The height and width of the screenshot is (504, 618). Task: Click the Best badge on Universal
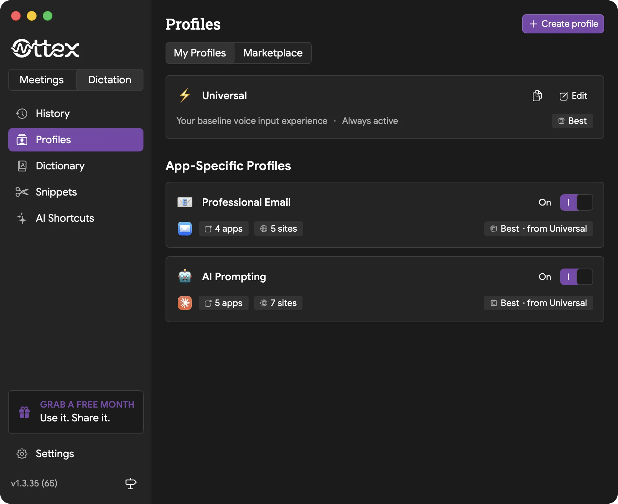pos(572,121)
